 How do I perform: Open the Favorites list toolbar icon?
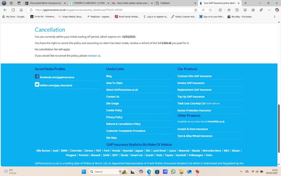point(229,10)
